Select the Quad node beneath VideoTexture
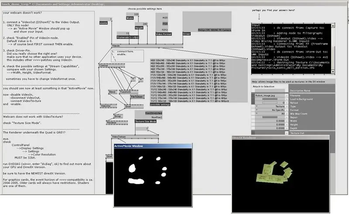Viewport: 349px width, 215px height. [109, 156]
